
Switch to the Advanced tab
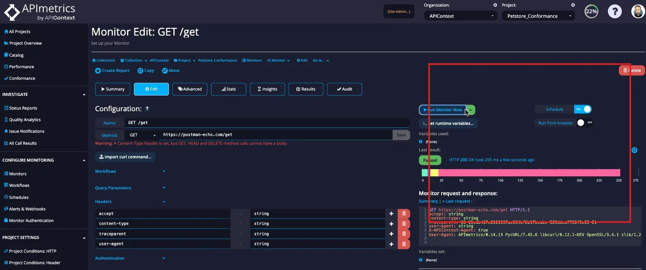[x=190, y=89]
